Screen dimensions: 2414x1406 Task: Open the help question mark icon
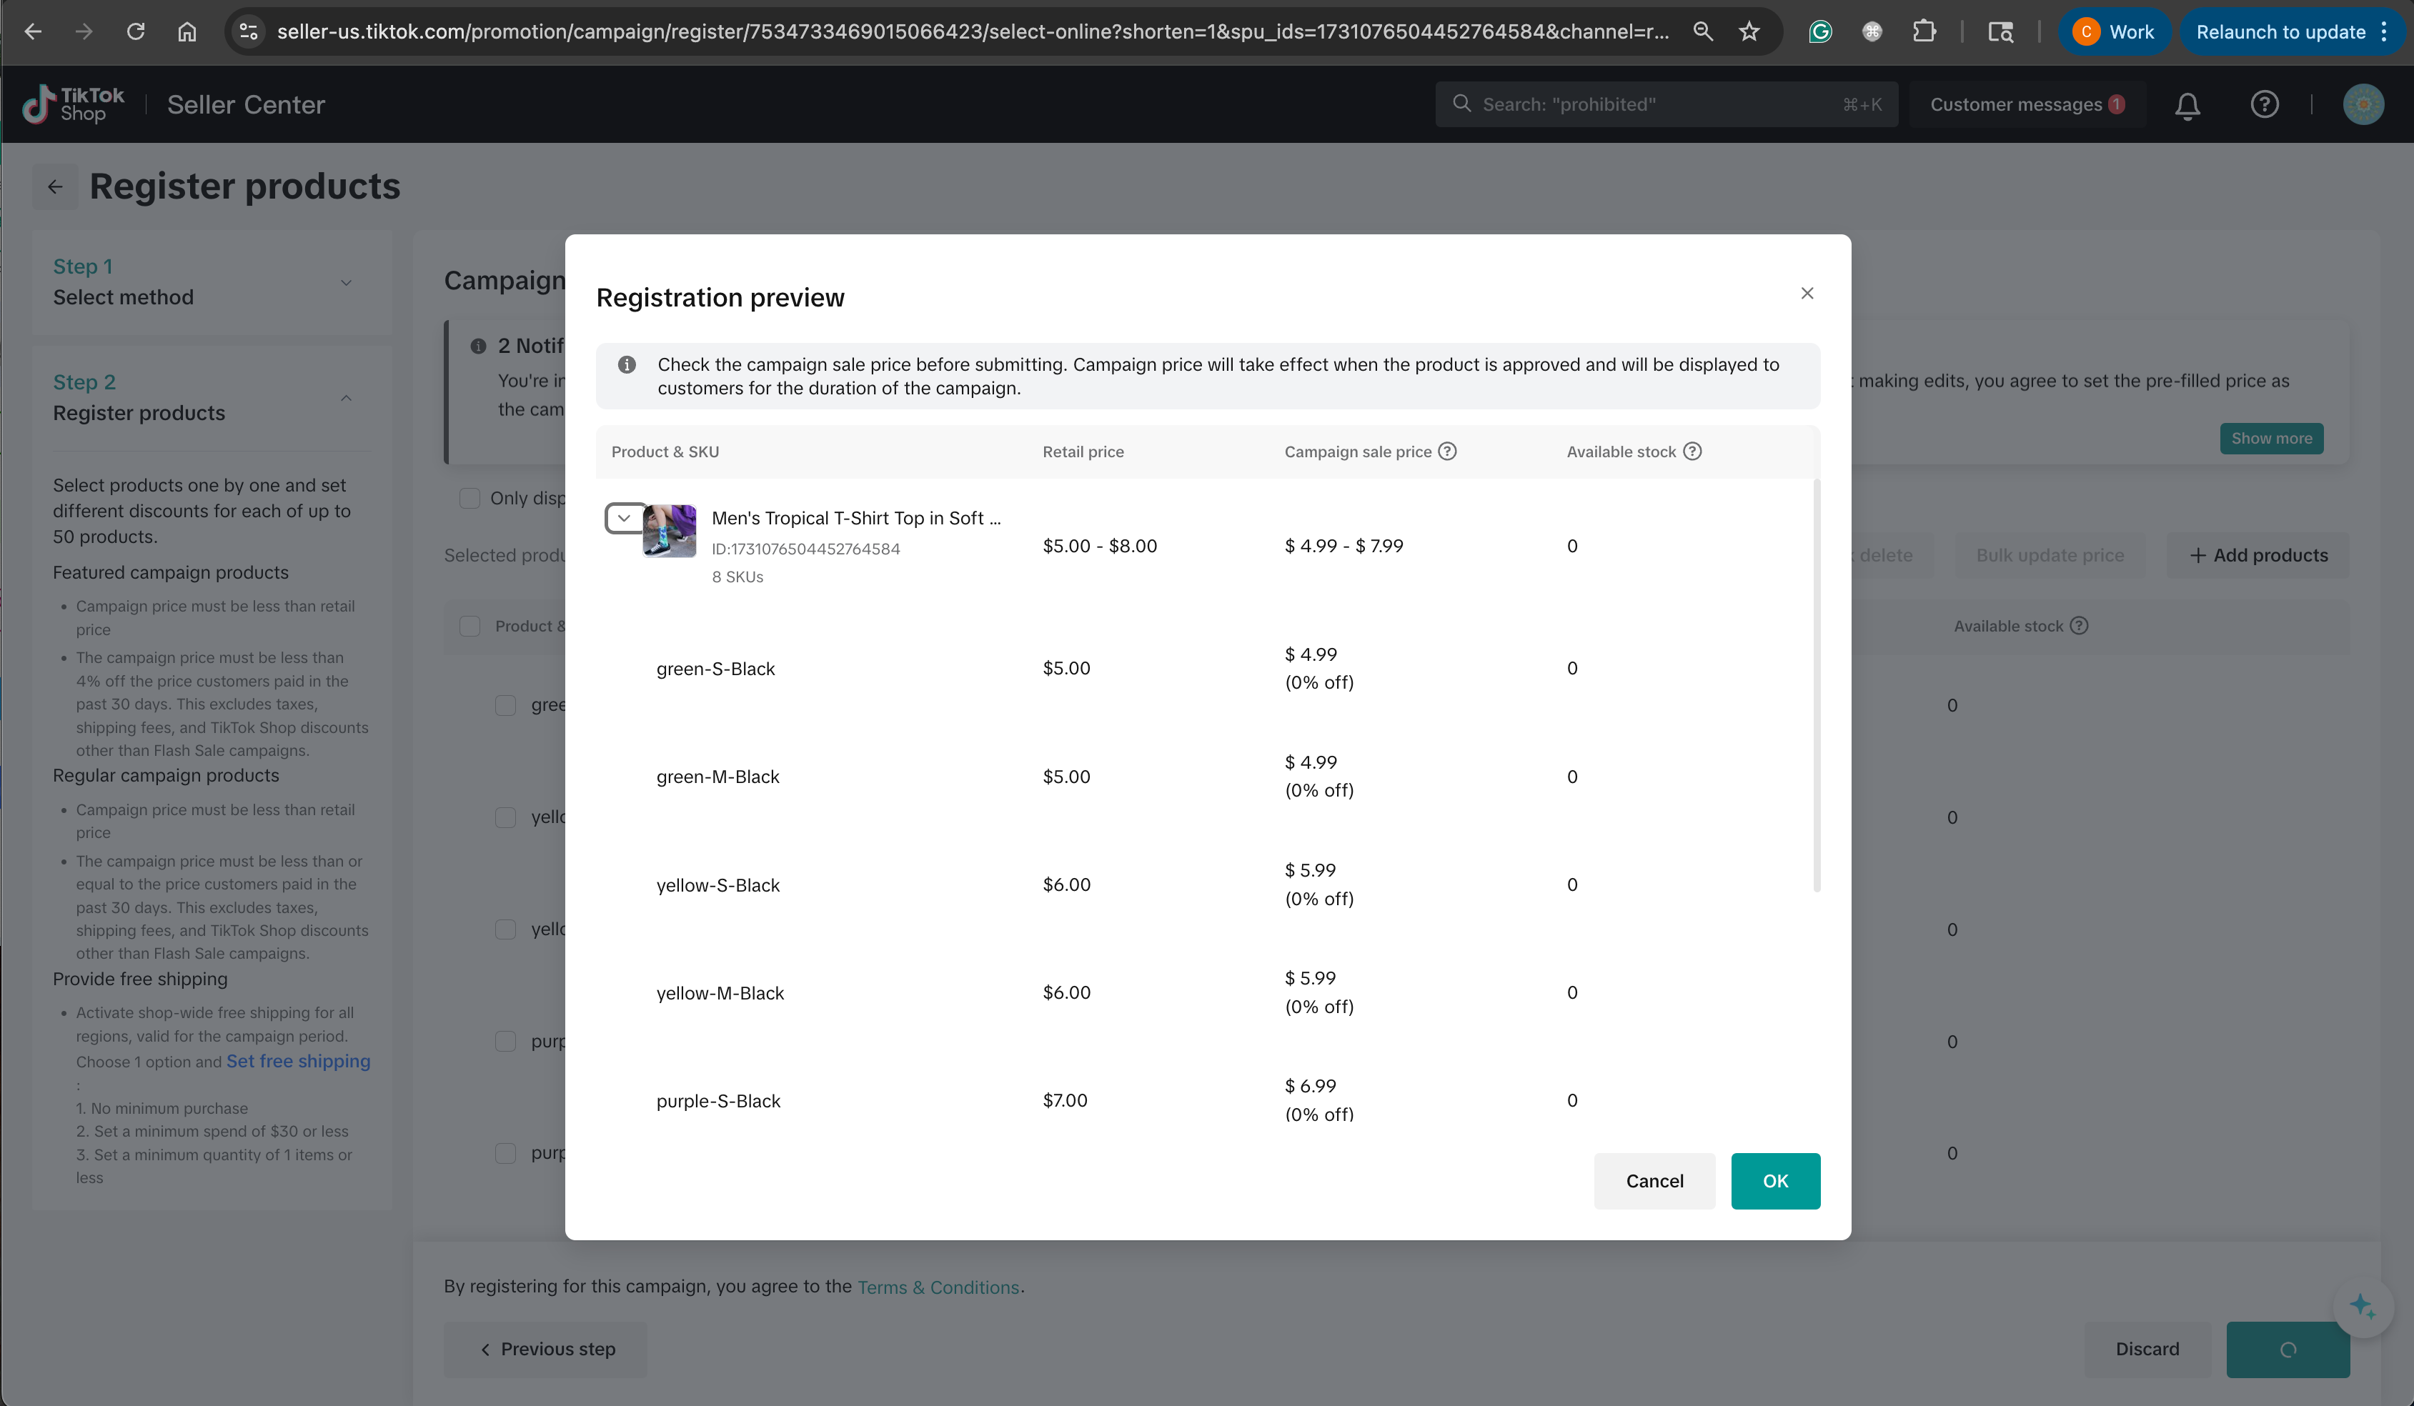tap(2264, 104)
